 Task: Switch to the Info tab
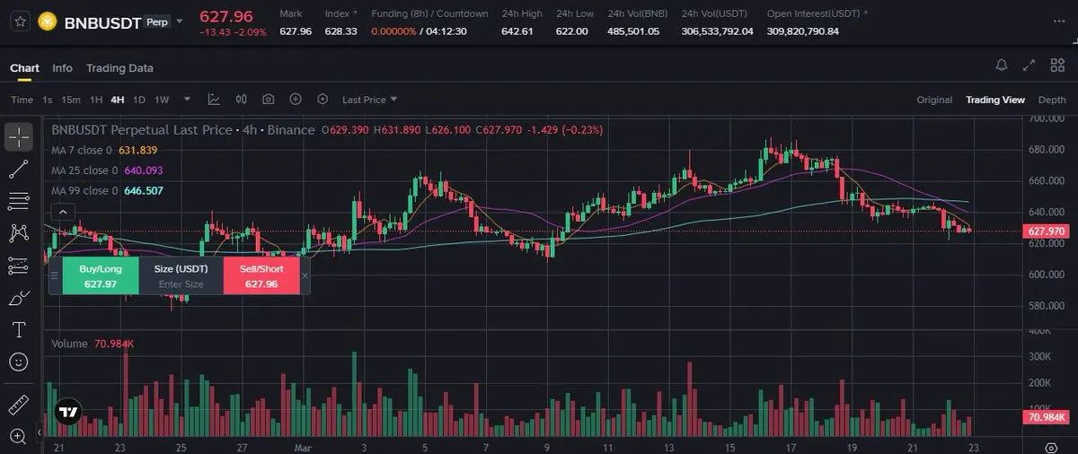62,68
